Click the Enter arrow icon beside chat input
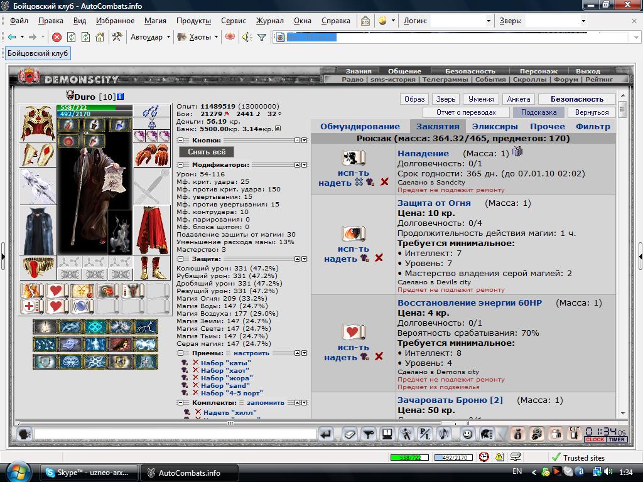 (x=326, y=434)
